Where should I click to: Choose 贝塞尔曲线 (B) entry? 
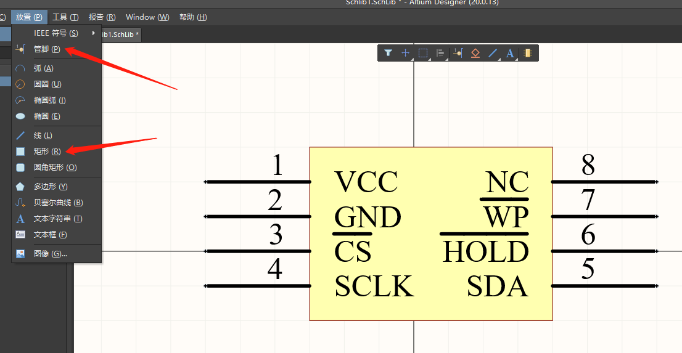pyautogui.click(x=57, y=203)
